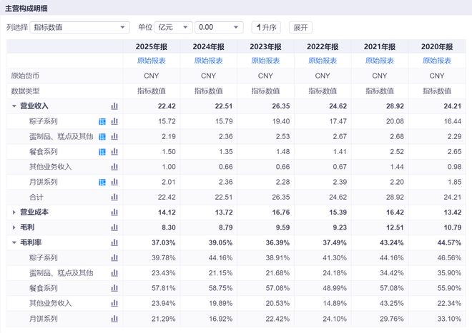
Task: Collapse the 毛利率 section
Action: tap(14, 242)
